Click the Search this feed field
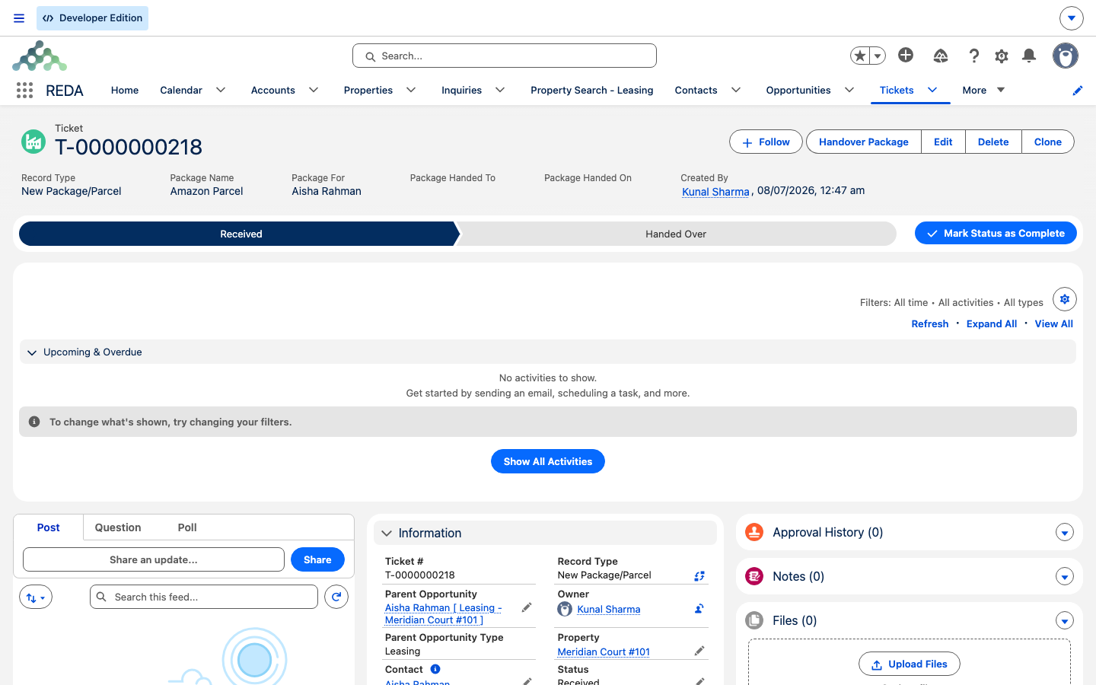The height and width of the screenshot is (685, 1096). pos(204,597)
